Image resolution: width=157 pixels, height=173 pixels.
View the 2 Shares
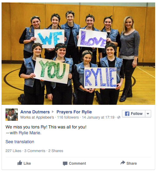point(56,151)
